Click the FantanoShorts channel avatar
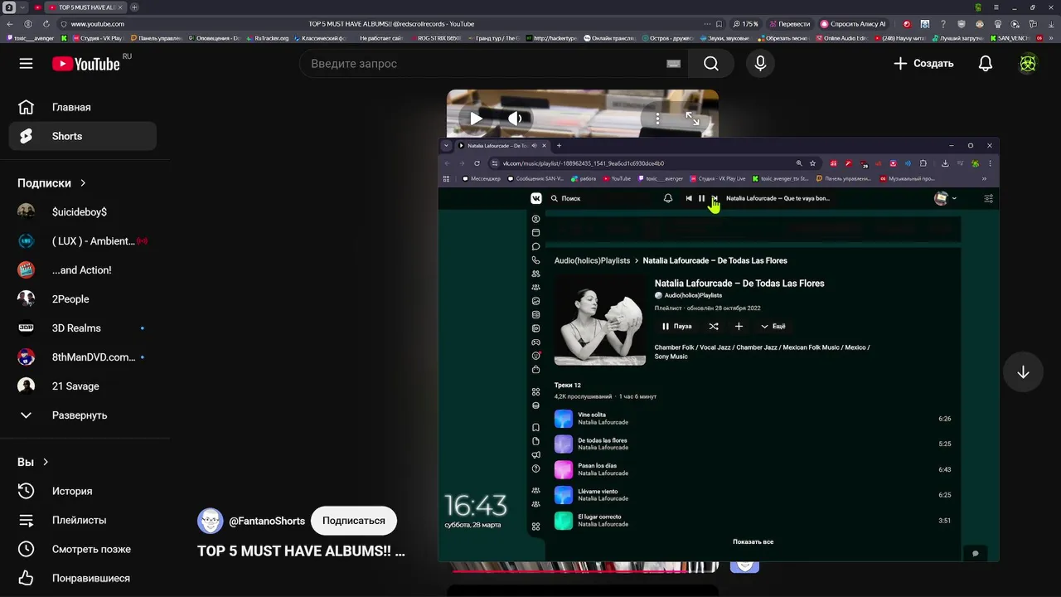The height and width of the screenshot is (597, 1061). 210,521
